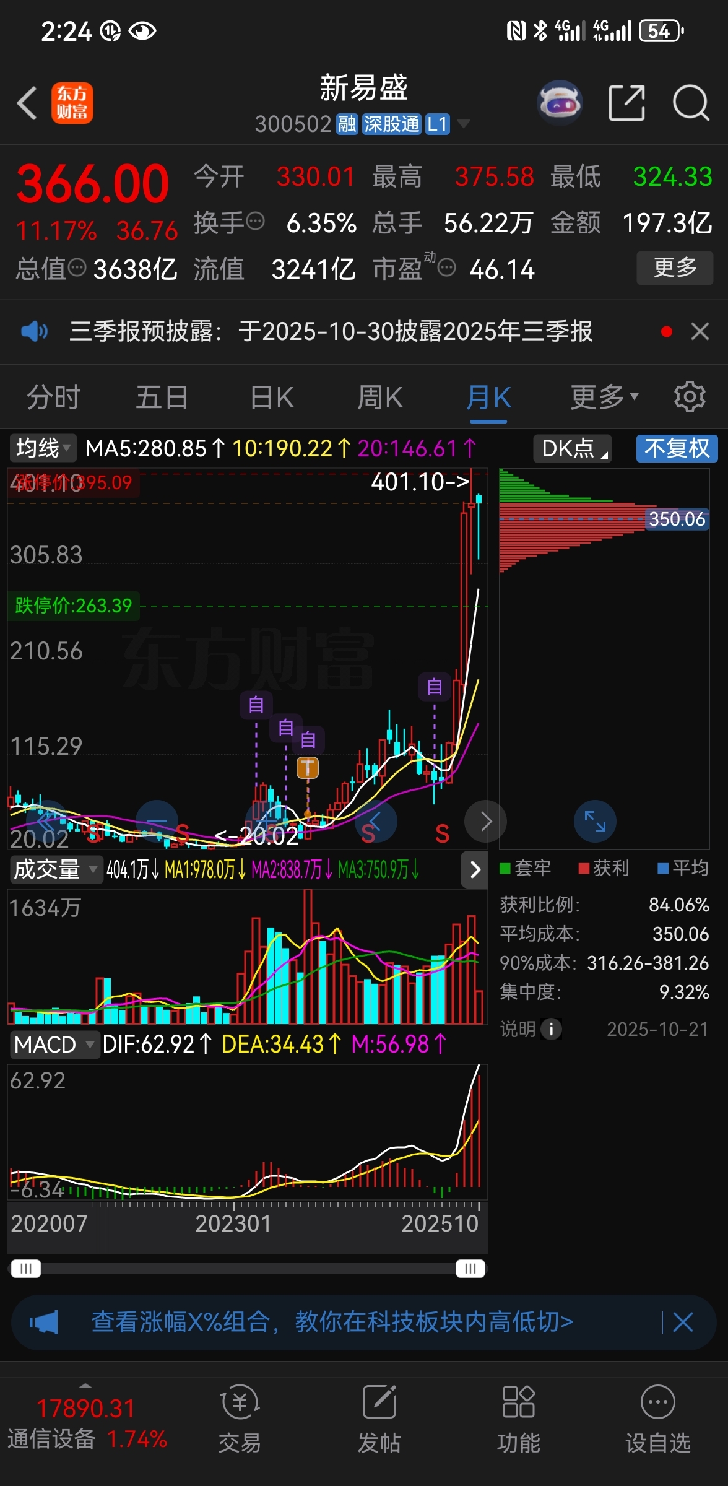The width and height of the screenshot is (728, 1486).
Task: Tap info icon beside 总值
Action: 77,268
